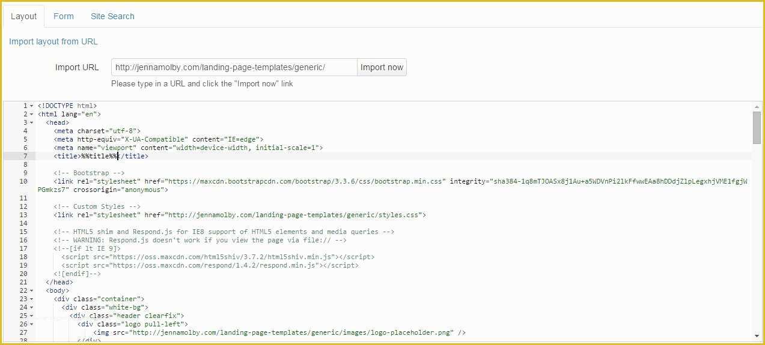
Task: Click the WARNING: Respond.js comment line
Action: coord(200,240)
